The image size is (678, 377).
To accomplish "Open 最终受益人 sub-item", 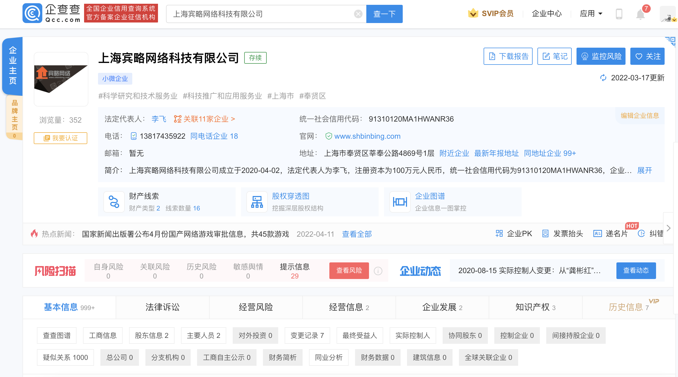I will coord(360,335).
